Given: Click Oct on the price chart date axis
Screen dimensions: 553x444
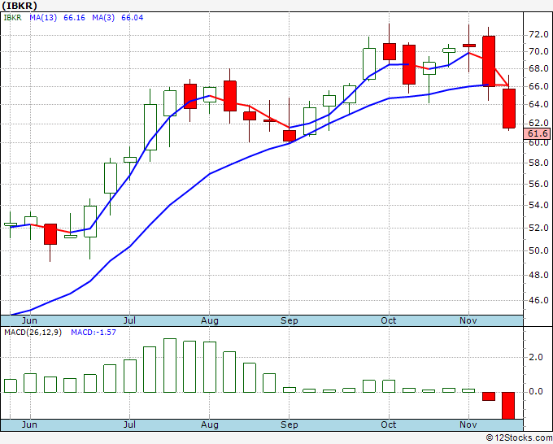Looking at the screenshot, I should point(388,320).
